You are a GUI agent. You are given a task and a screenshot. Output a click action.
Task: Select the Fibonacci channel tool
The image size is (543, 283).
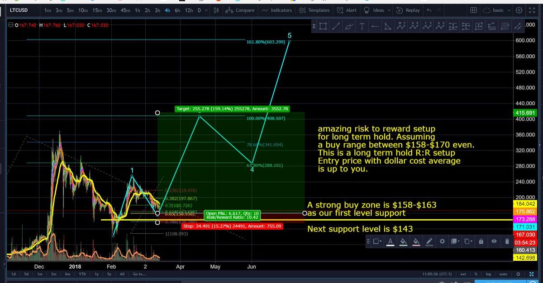[x=492, y=26]
